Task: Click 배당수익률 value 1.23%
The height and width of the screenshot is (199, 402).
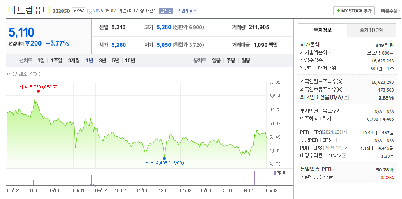Action: pyautogui.click(x=388, y=156)
